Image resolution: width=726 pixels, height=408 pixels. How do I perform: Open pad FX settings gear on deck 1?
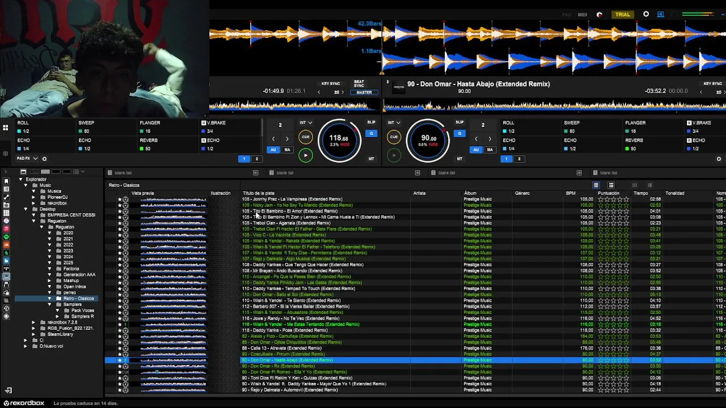(44, 159)
